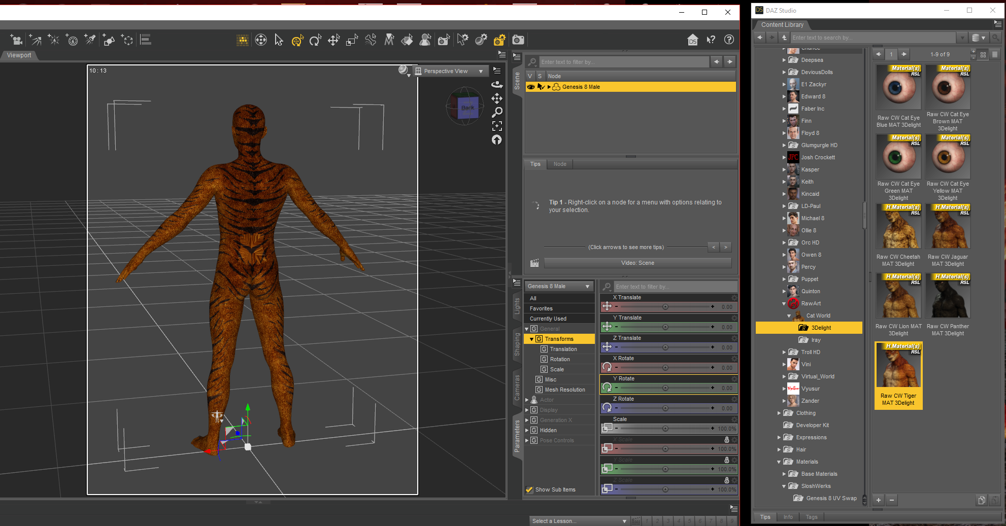The image size is (1006, 526).
Task: Open the Perspective View dropdown
Action: 449,71
